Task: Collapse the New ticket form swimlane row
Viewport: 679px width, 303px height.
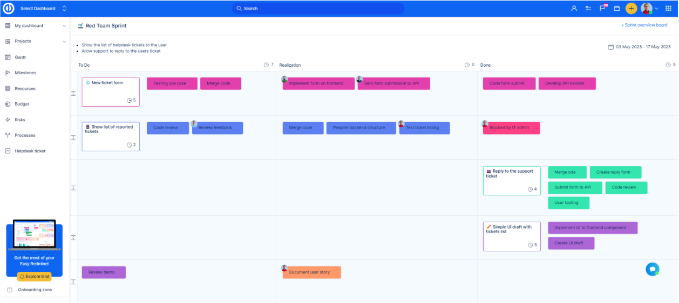Action: [x=73, y=93]
